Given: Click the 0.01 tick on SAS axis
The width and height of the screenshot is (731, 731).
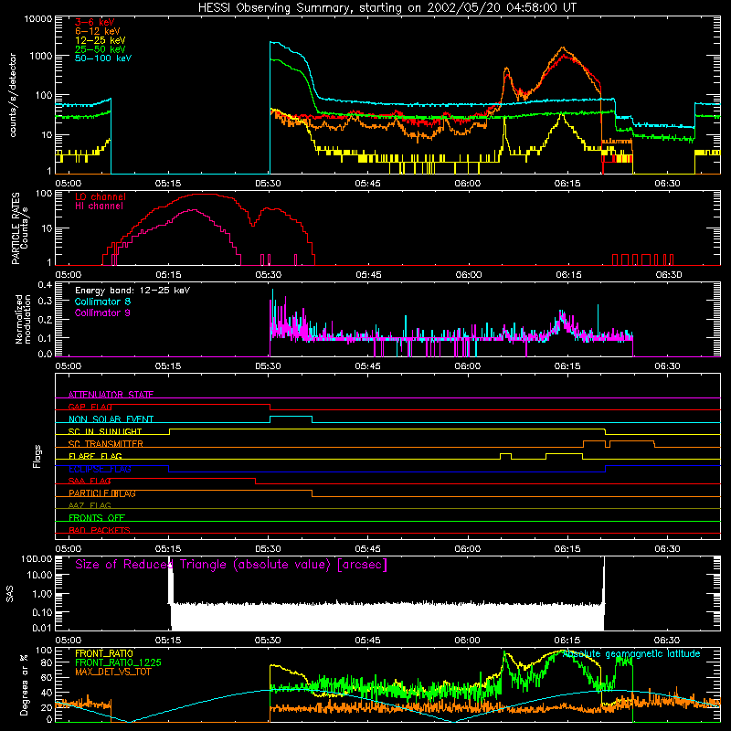Looking at the screenshot, I should tap(42, 628).
